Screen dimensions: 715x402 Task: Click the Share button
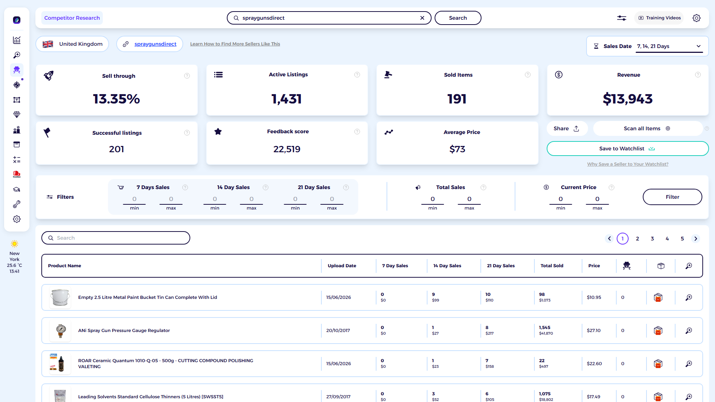click(x=567, y=128)
